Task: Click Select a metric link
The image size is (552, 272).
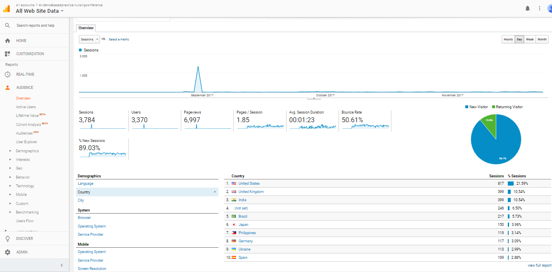Action: point(119,40)
